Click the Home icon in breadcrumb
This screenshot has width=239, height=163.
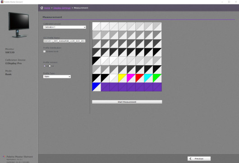42,8
